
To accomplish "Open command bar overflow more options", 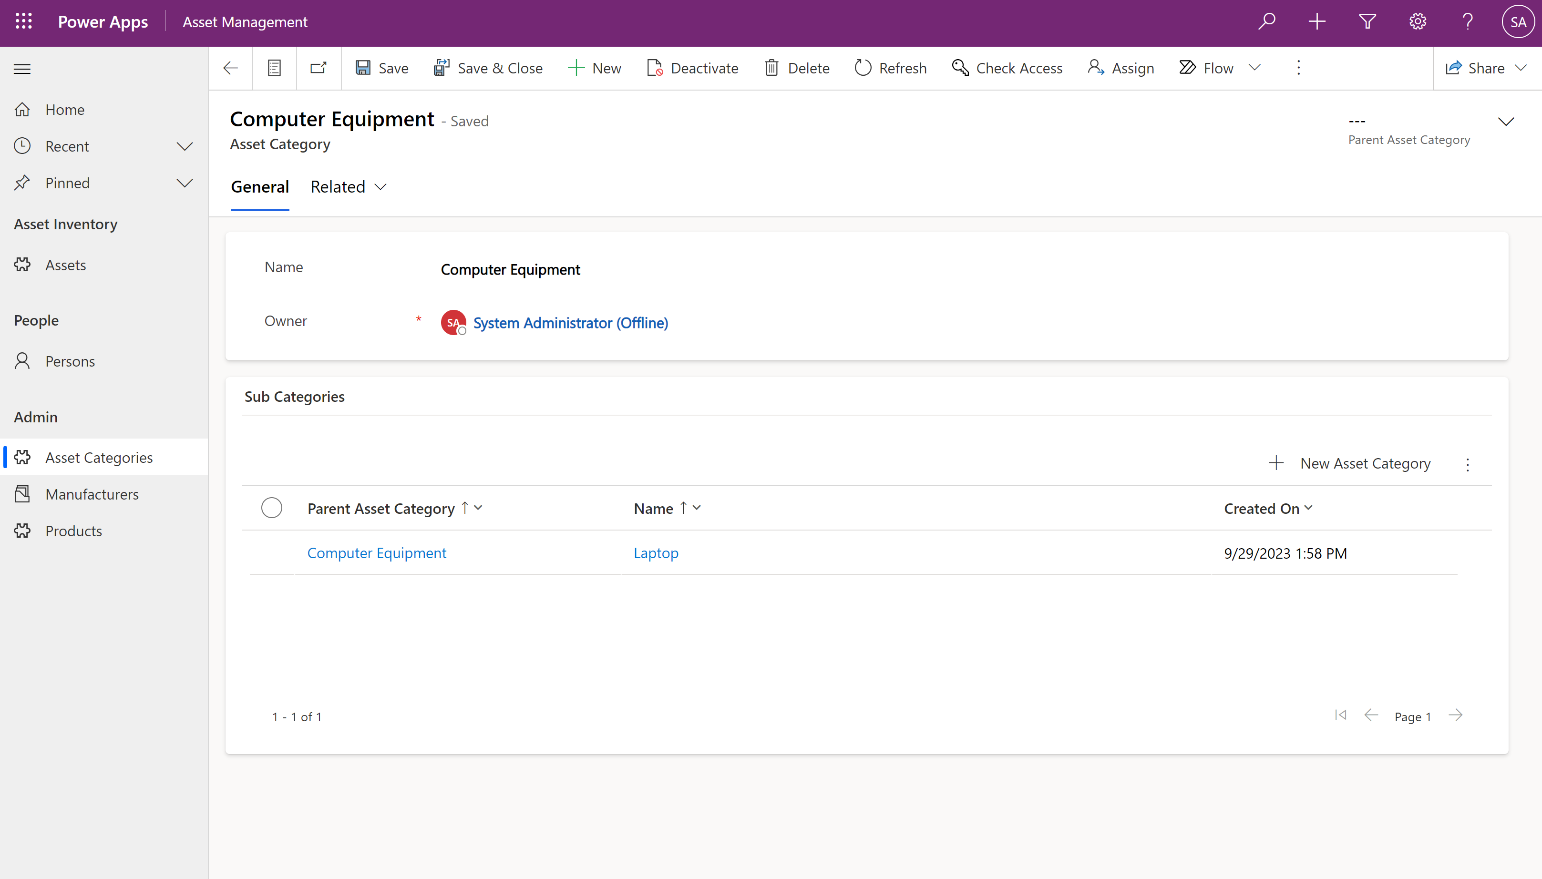I will pos(1299,68).
